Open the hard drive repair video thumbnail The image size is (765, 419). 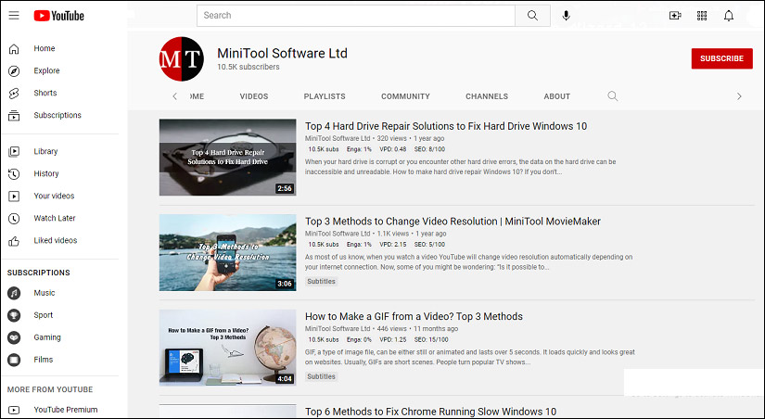(x=227, y=157)
